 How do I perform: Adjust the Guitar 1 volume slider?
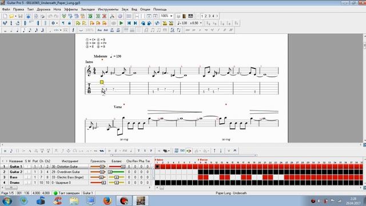(98, 167)
